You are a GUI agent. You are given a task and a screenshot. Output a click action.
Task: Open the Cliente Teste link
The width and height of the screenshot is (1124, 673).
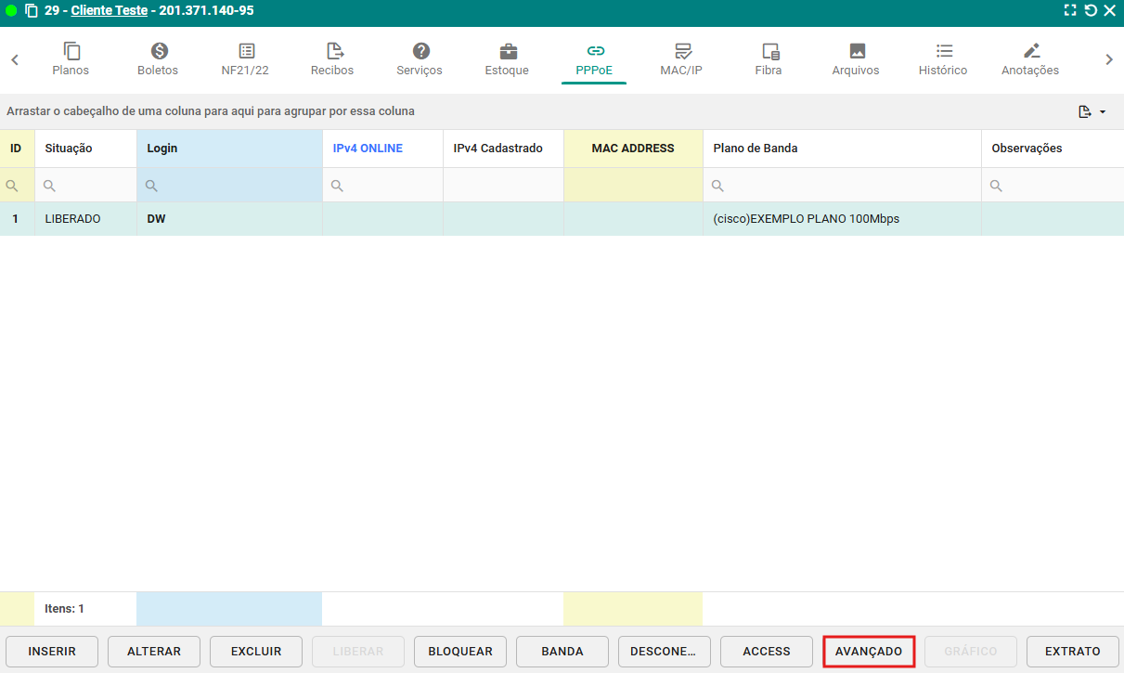109,11
